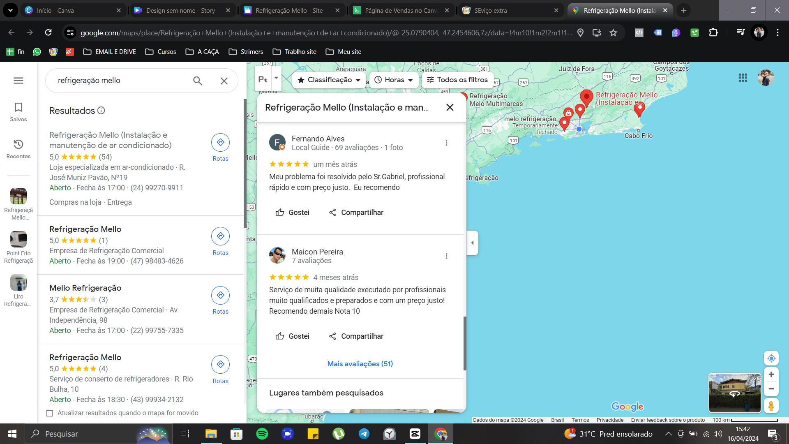The height and width of the screenshot is (444, 789).
Task: Clear the search box with X
Action: click(x=224, y=81)
